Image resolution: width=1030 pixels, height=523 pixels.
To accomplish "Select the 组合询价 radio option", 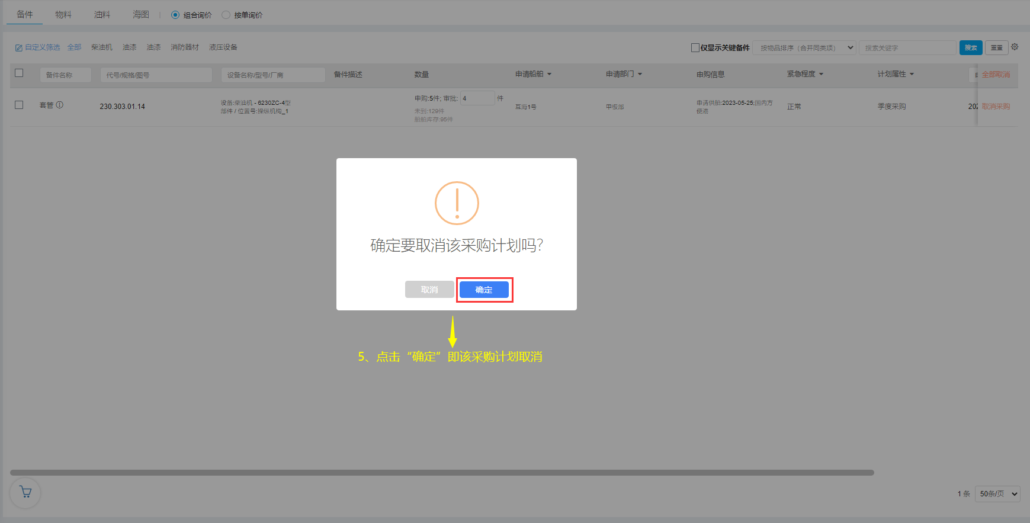I will pos(175,15).
